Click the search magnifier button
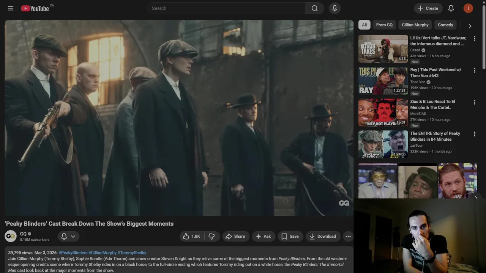Viewport: 486px width, 273px height. (315, 8)
